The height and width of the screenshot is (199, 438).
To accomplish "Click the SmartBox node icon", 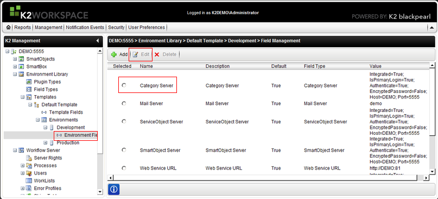I will [x=21, y=67].
